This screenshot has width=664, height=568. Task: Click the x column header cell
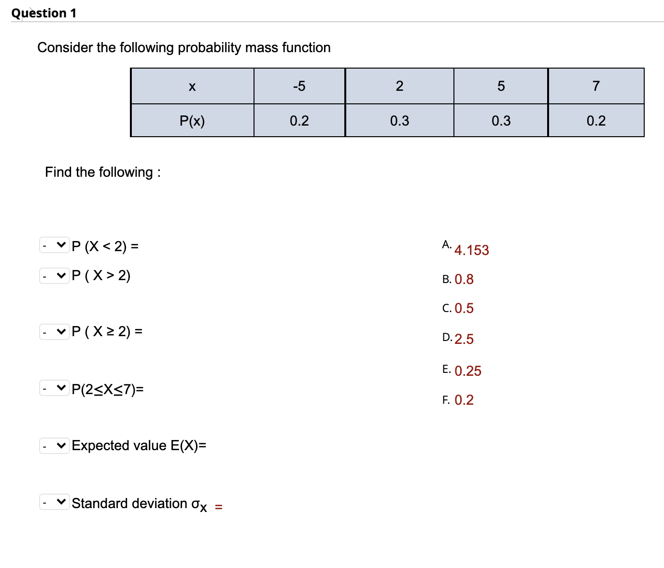[x=192, y=85]
